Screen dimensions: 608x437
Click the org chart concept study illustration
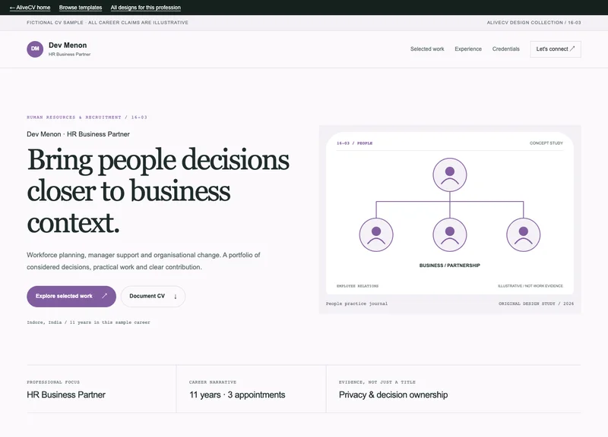450,213
